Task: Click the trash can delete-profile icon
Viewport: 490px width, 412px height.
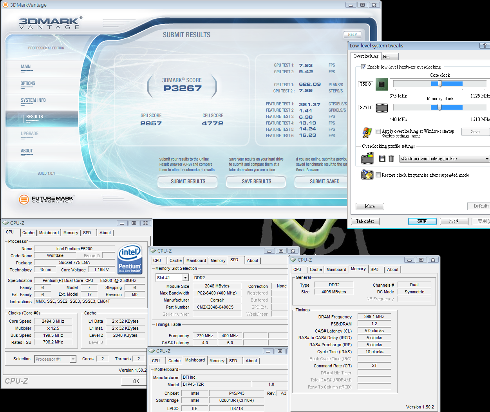Action: tap(391, 159)
